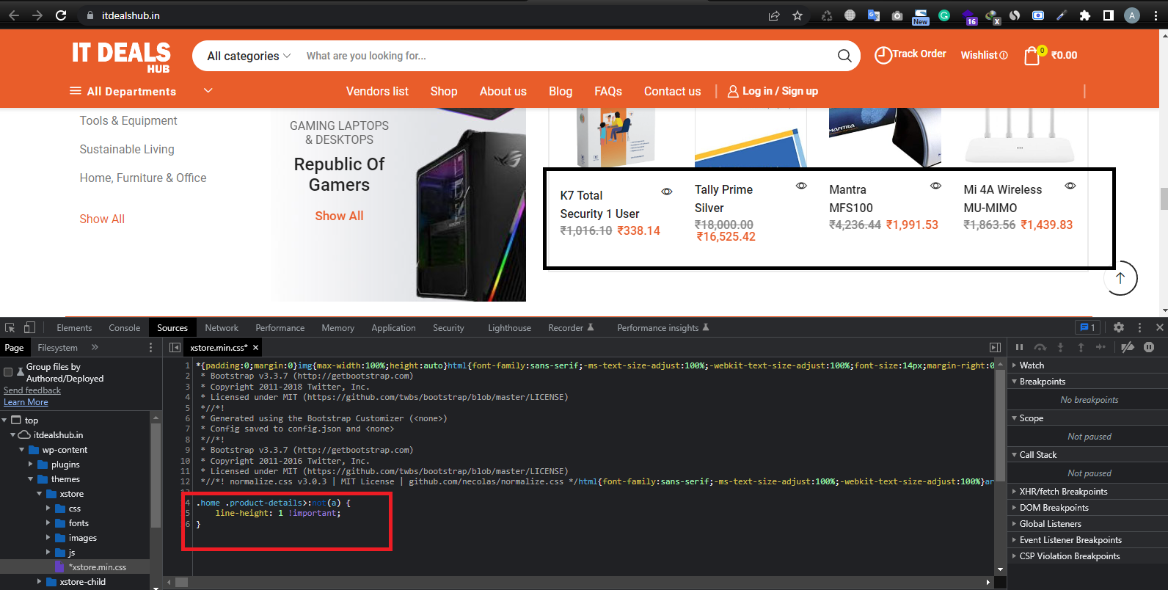Click the Track Order link
The height and width of the screenshot is (590, 1168).
910,54
